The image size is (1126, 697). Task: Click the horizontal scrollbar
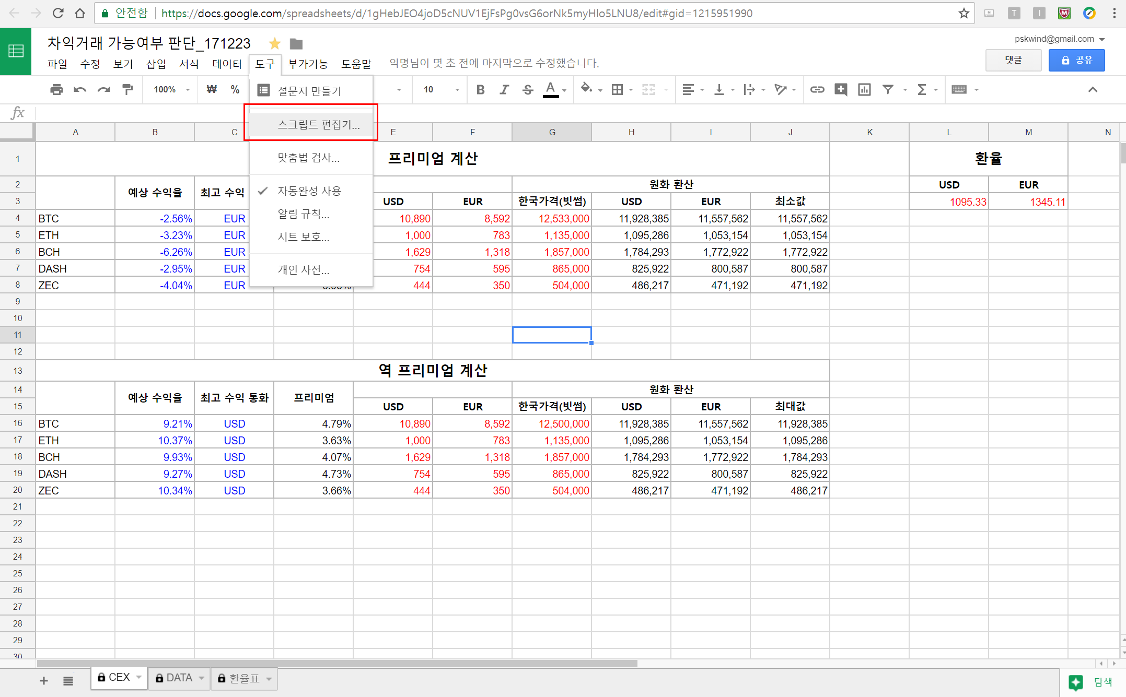tap(337, 664)
